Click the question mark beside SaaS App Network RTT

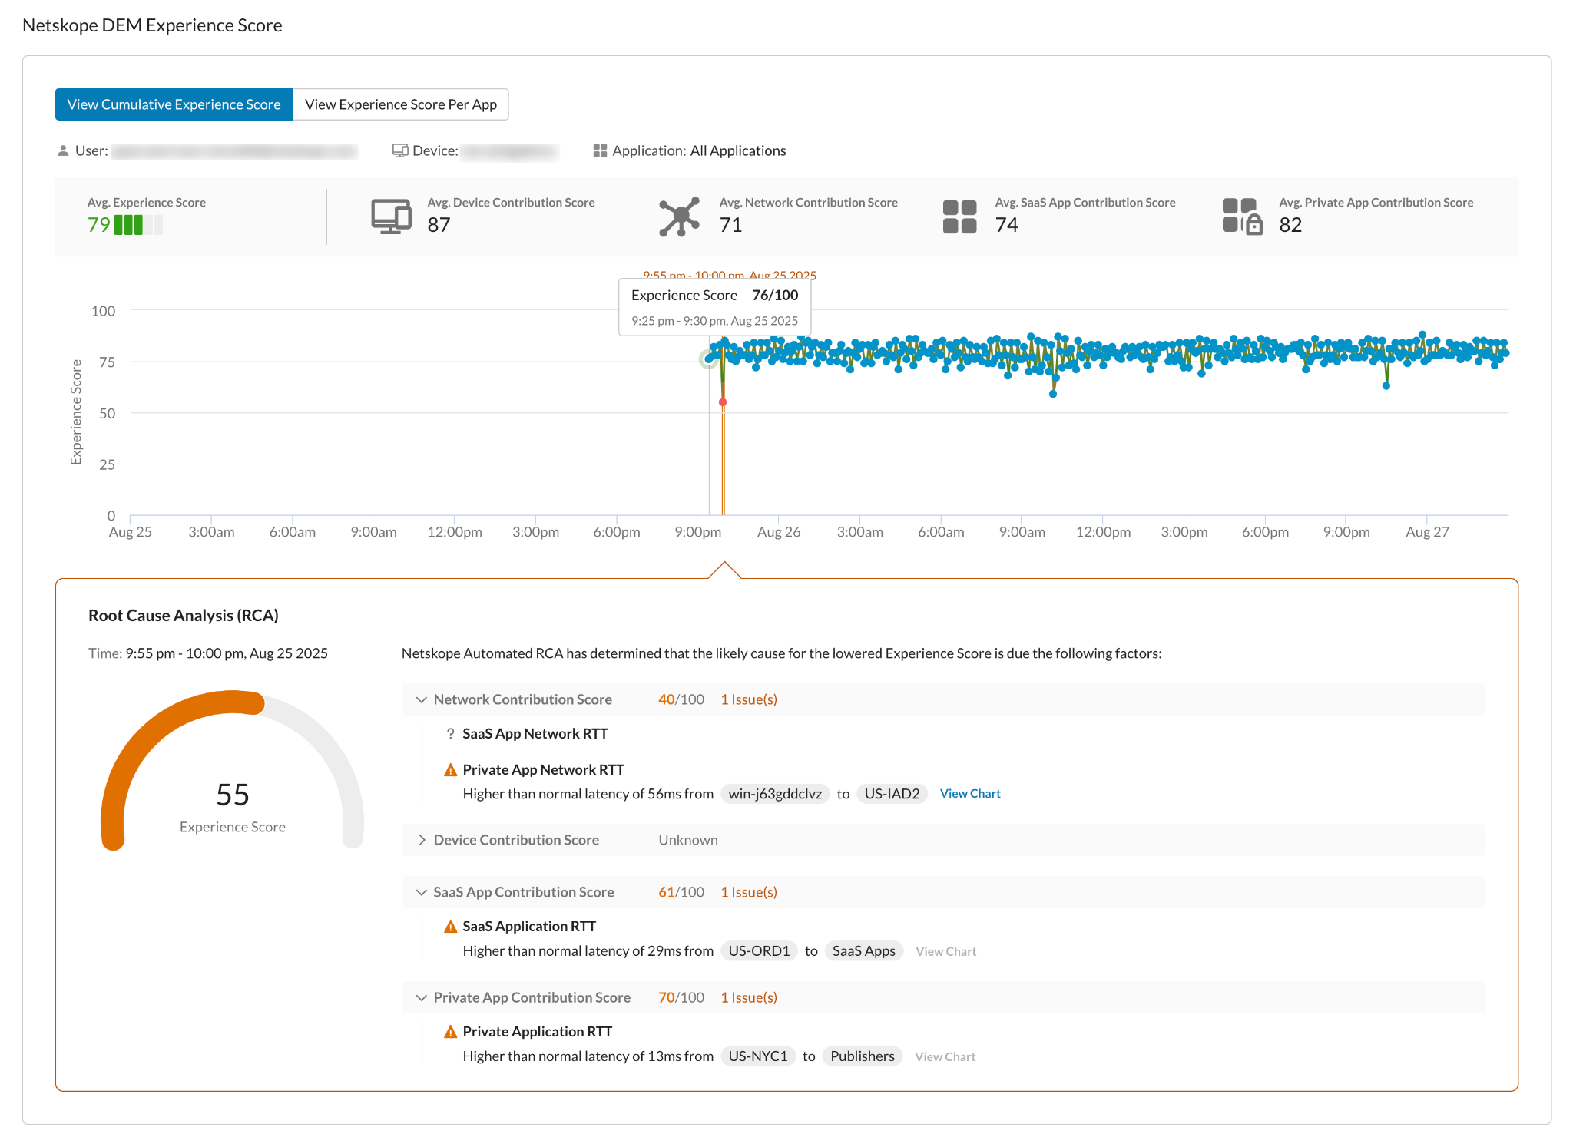tap(450, 734)
